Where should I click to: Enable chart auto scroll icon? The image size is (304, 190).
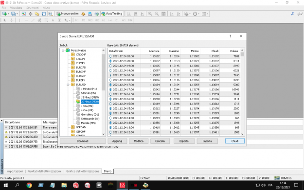(x=172, y=14)
